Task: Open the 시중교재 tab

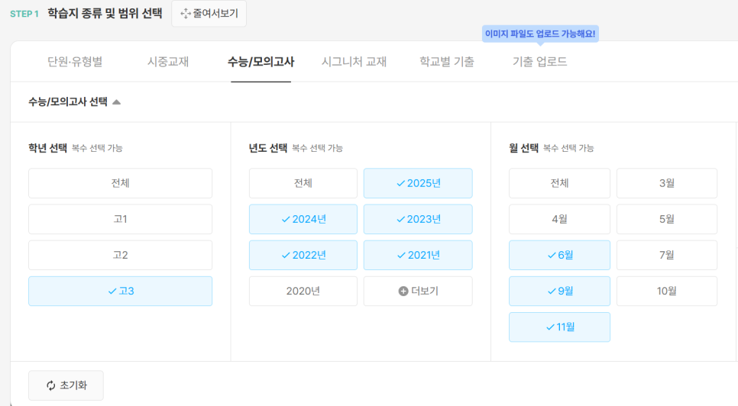Action: (168, 62)
